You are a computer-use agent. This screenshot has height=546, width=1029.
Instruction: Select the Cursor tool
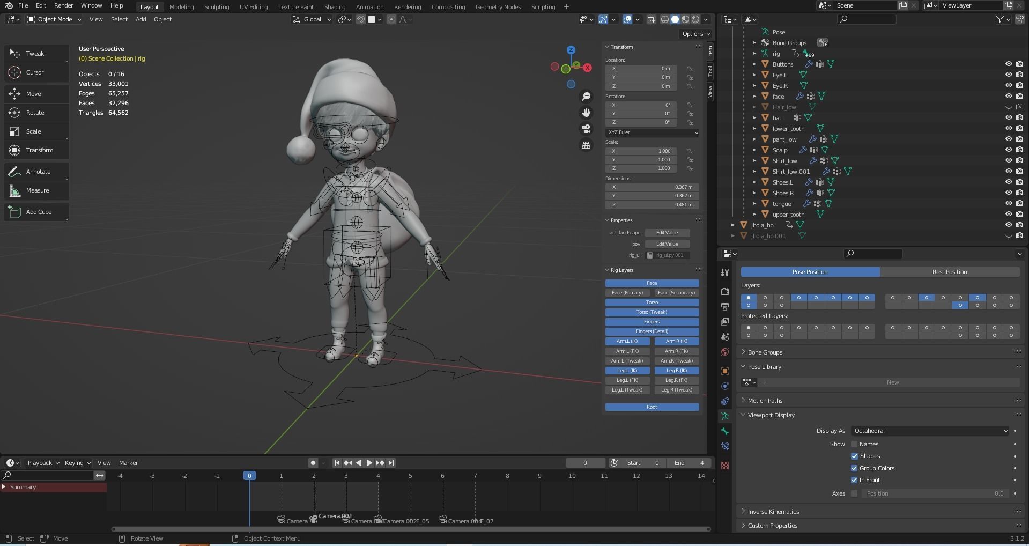coord(36,72)
